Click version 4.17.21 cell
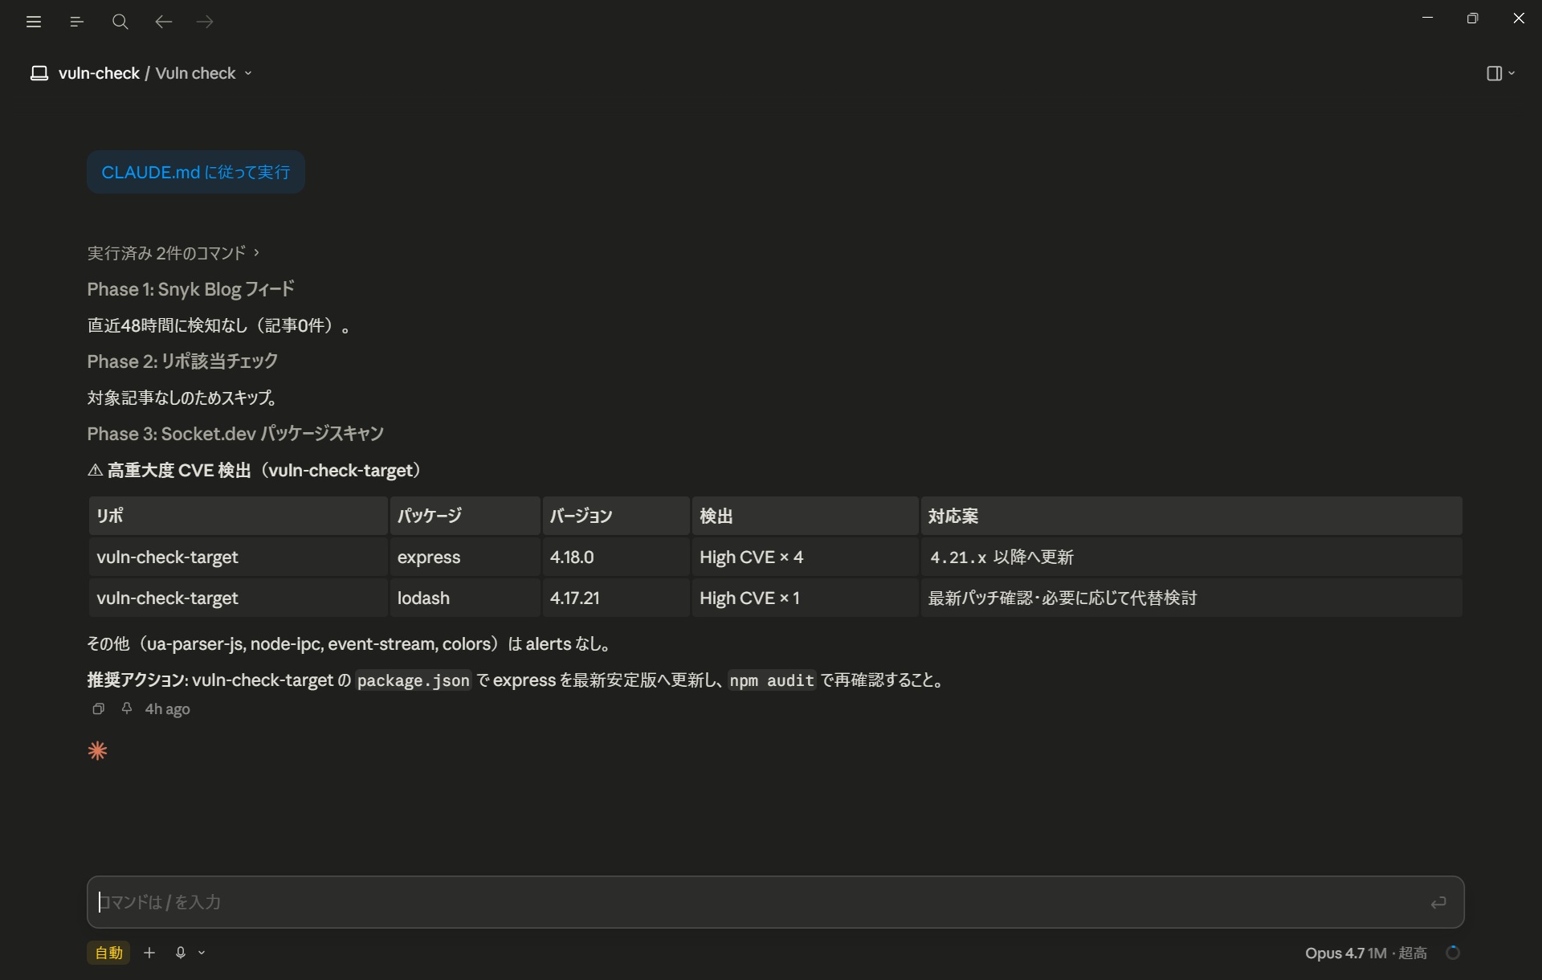 [x=616, y=598]
